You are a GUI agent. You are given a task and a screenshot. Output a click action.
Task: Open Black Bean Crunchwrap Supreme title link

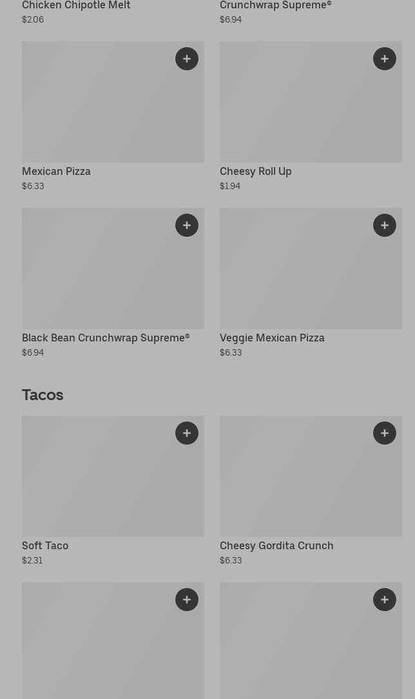(x=106, y=338)
